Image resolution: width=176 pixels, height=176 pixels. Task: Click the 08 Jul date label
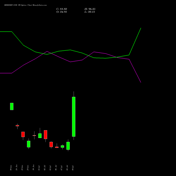coord(67,168)
